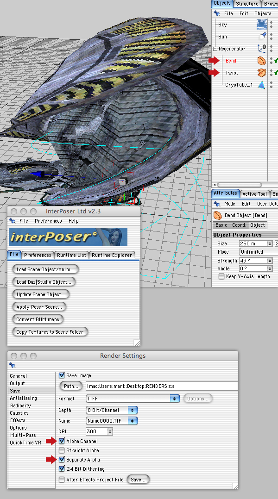Image resolution: width=278 pixels, height=499 pixels.
Task: Click the CryoTube_1 polygon icon
Action: coord(261,85)
